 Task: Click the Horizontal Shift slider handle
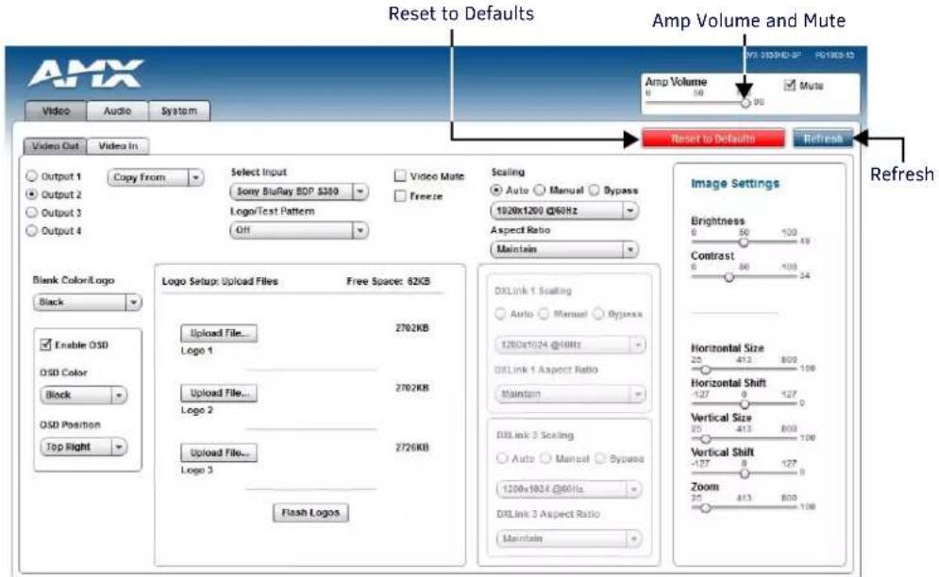[745, 404]
